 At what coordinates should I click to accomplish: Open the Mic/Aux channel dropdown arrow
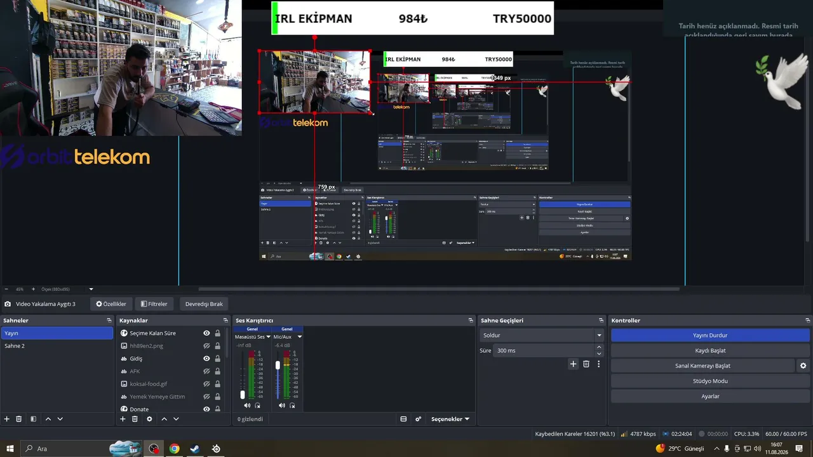click(x=299, y=336)
